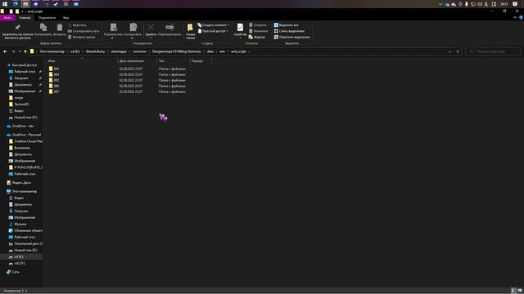Open Microsoft Edge from taskbar
Viewport: 524px width, 294px height.
point(16,4)
